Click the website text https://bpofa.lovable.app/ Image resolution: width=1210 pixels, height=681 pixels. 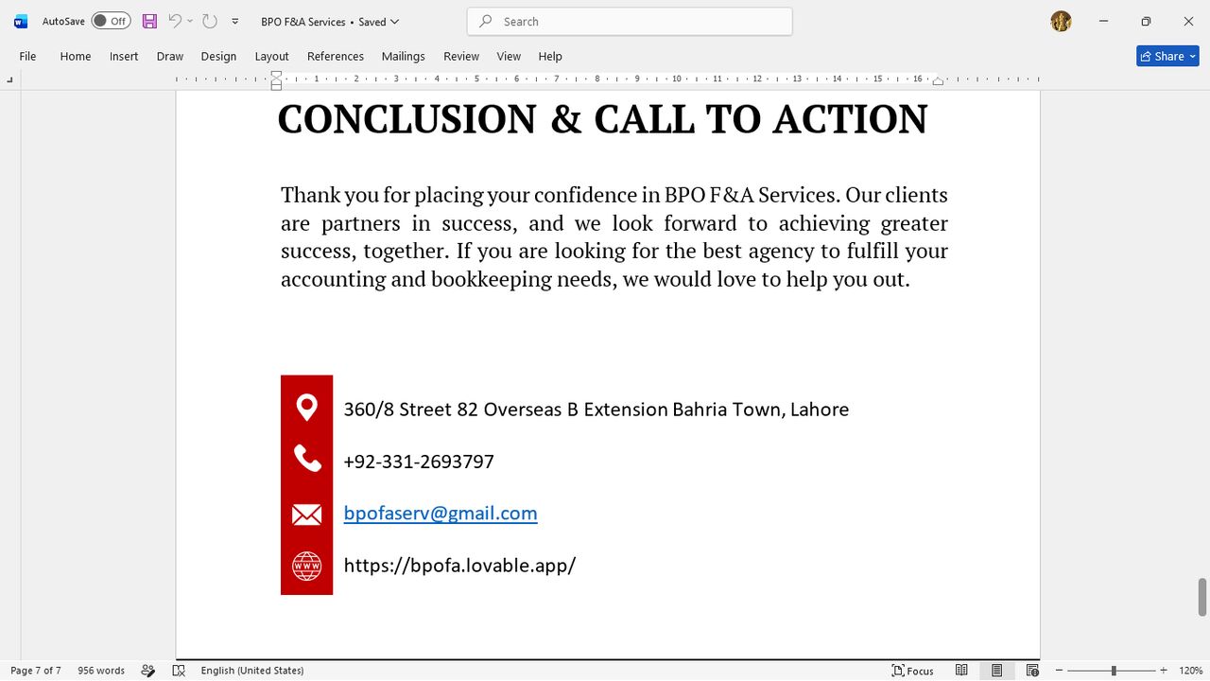[x=459, y=566]
